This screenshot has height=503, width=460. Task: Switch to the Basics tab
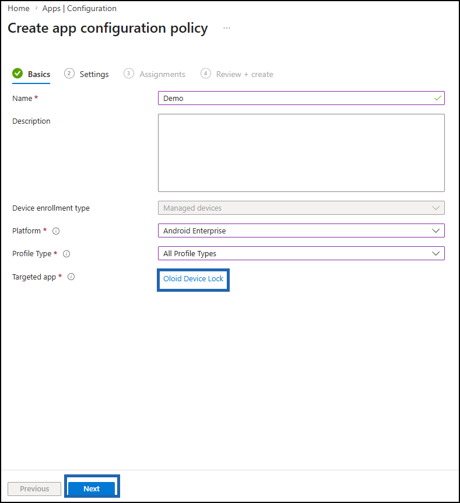coord(31,75)
